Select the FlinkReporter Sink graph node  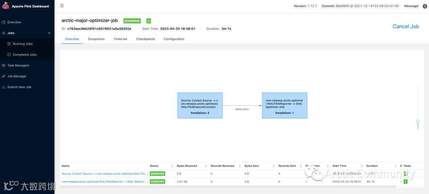click(284, 105)
